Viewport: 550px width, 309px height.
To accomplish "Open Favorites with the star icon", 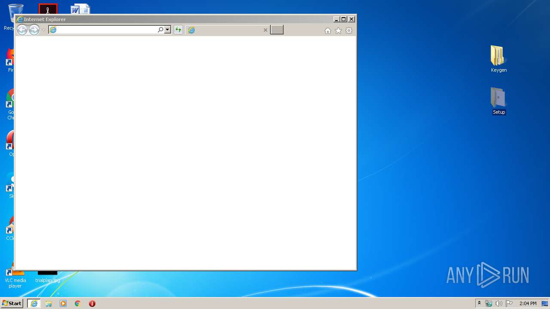I will (x=338, y=30).
